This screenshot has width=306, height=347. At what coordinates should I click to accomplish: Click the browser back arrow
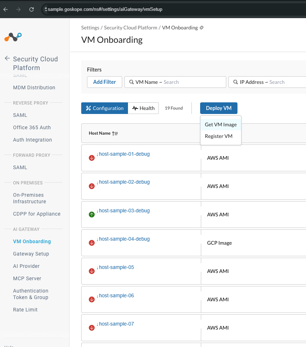pos(5,9)
